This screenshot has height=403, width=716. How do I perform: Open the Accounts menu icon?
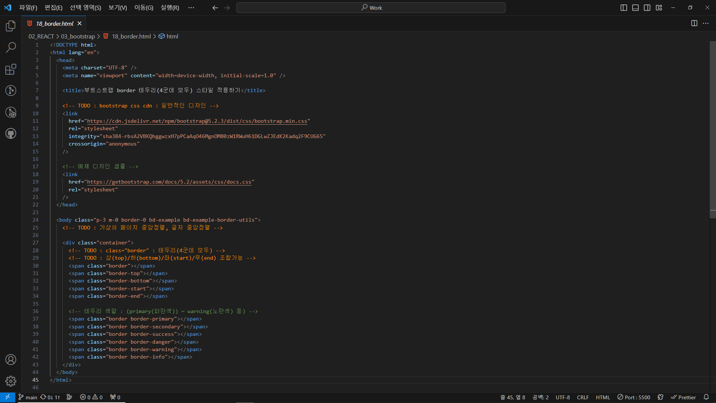(11, 359)
